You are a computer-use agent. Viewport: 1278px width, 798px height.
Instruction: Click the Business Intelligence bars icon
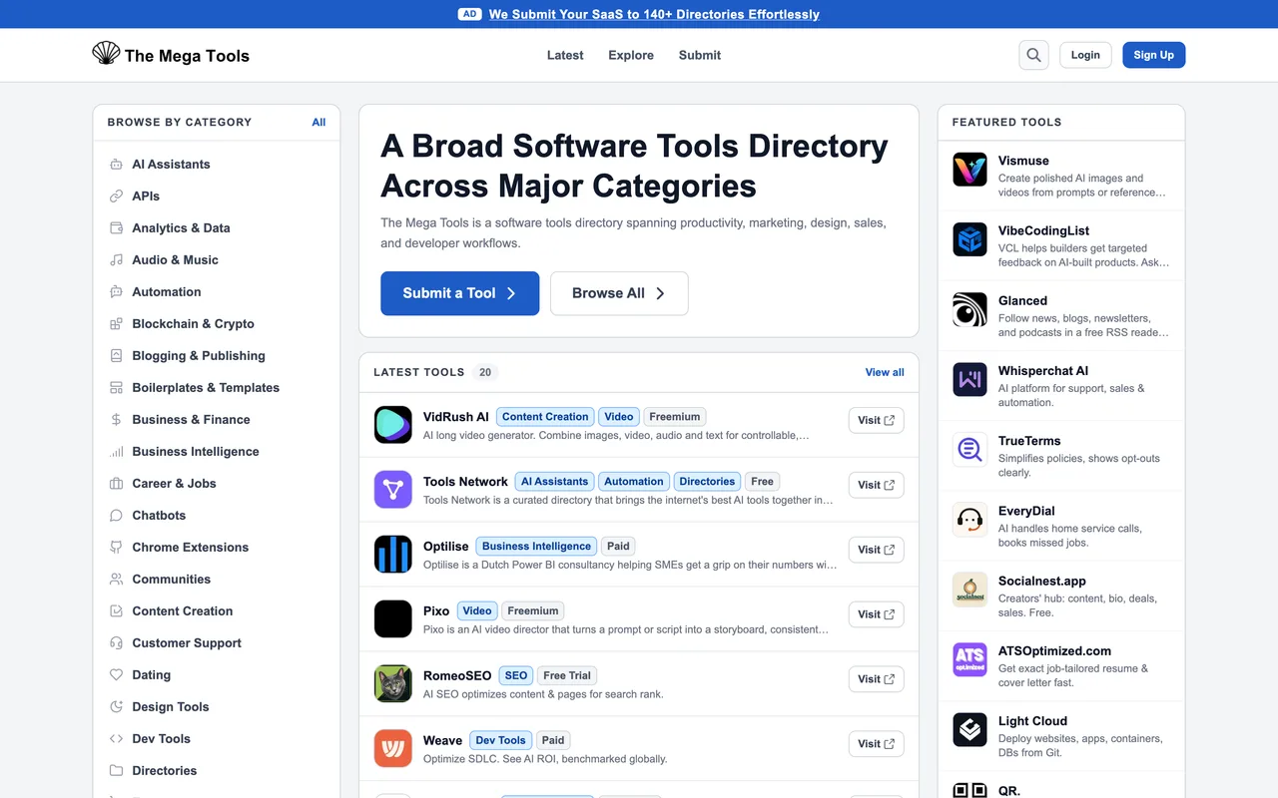click(x=116, y=452)
